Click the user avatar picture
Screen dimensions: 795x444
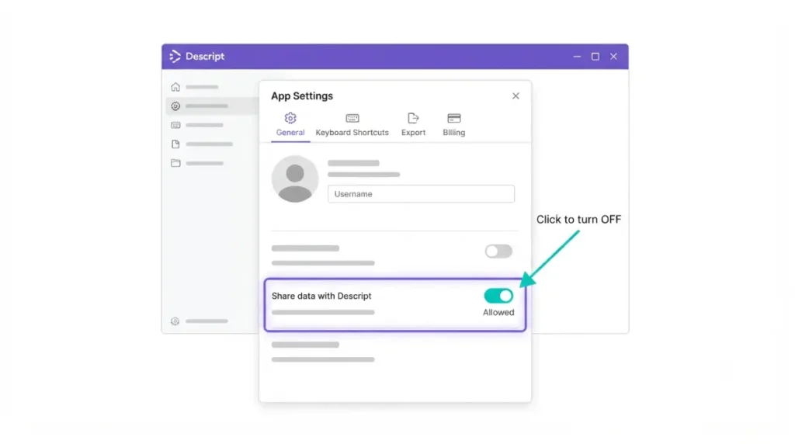295,179
